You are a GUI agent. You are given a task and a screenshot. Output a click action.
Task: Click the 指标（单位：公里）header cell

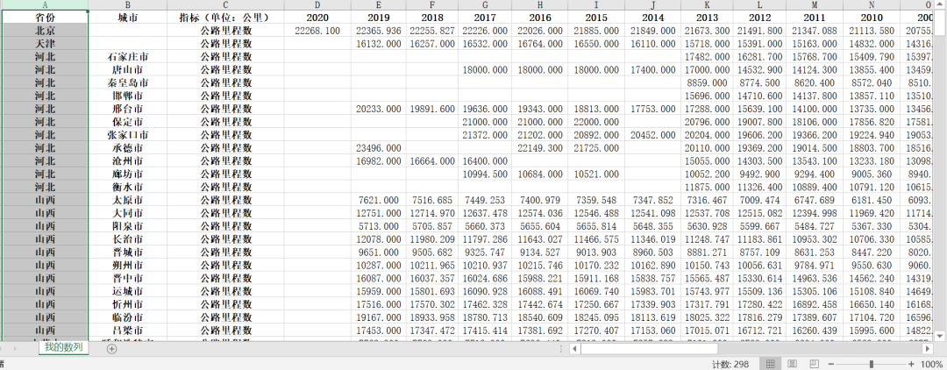click(x=226, y=18)
